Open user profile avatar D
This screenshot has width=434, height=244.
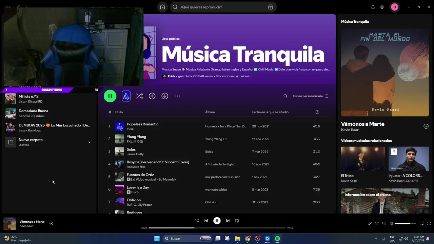[x=394, y=7]
